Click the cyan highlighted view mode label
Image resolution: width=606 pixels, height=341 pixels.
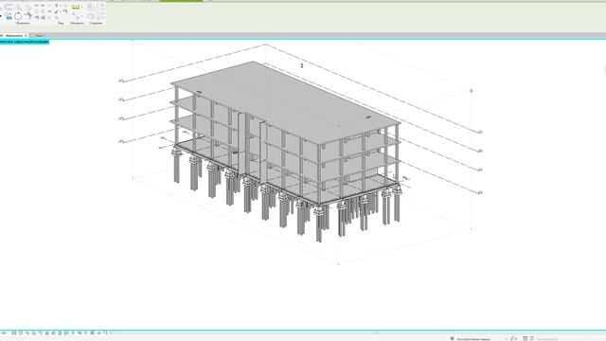point(25,42)
